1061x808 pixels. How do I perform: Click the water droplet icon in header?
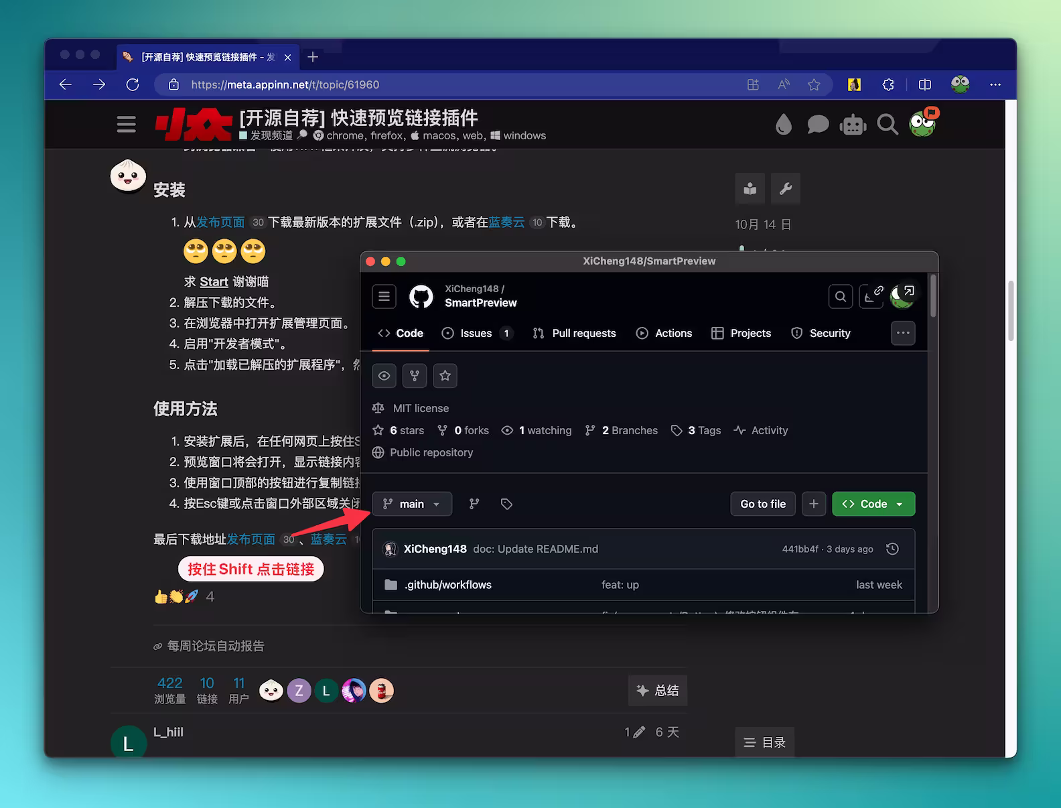tap(783, 125)
